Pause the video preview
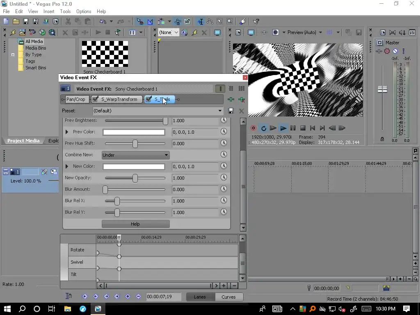The width and height of the screenshot is (420, 315). tap(293, 128)
